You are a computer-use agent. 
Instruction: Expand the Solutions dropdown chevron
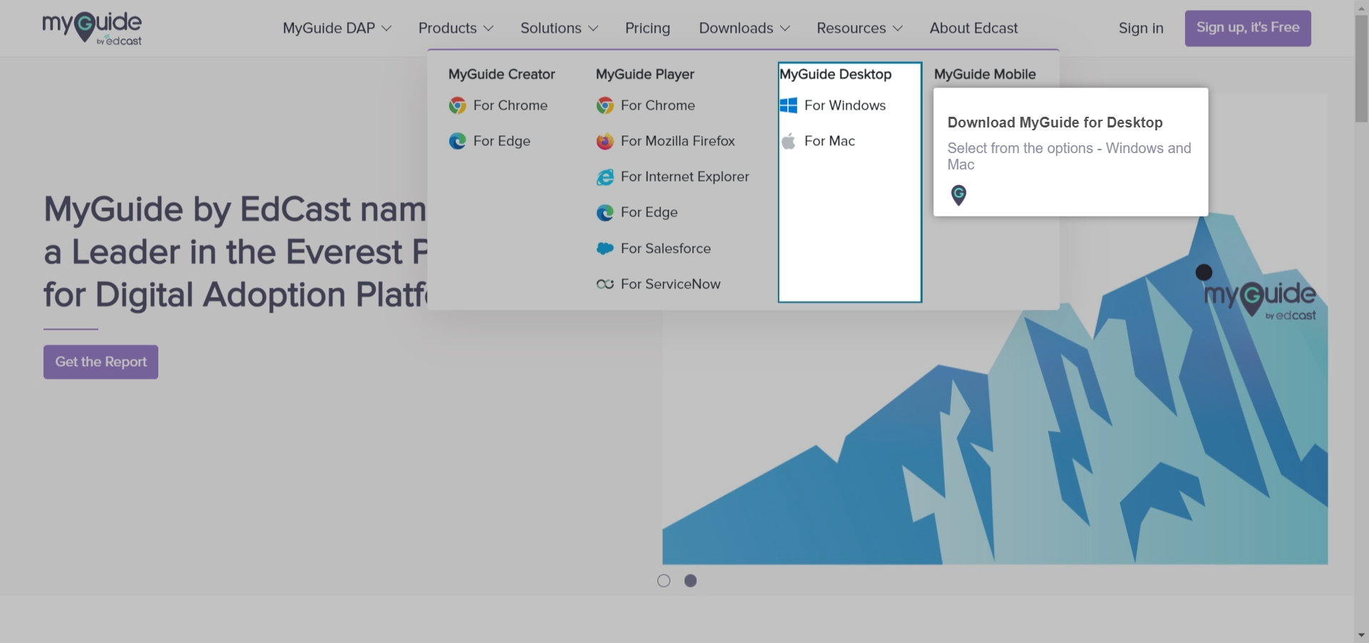coord(593,28)
